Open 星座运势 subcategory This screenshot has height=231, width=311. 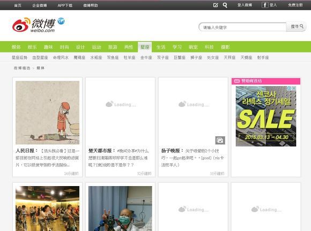(19, 58)
